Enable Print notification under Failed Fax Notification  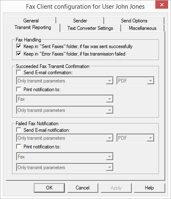(19, 146)
